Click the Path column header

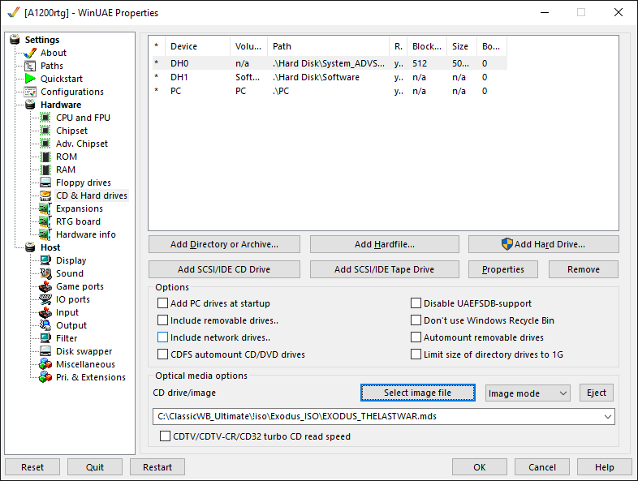pos(328,46)
